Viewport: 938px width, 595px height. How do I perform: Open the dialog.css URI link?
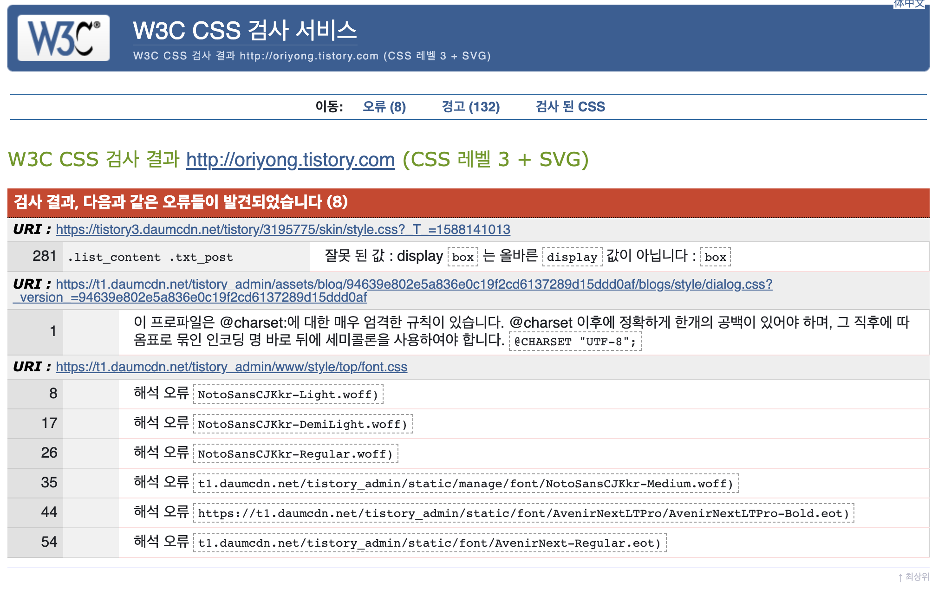(x=413, y=284)
